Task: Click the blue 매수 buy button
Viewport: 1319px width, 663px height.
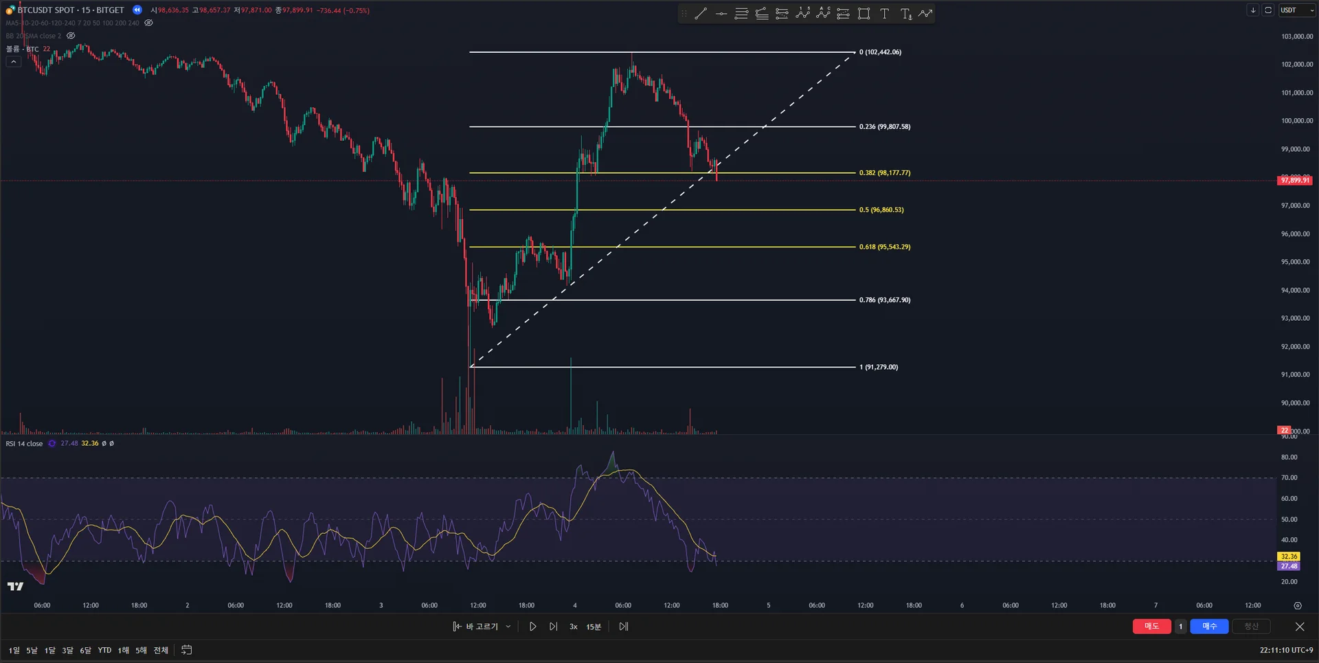Action: coord(1210,627)
